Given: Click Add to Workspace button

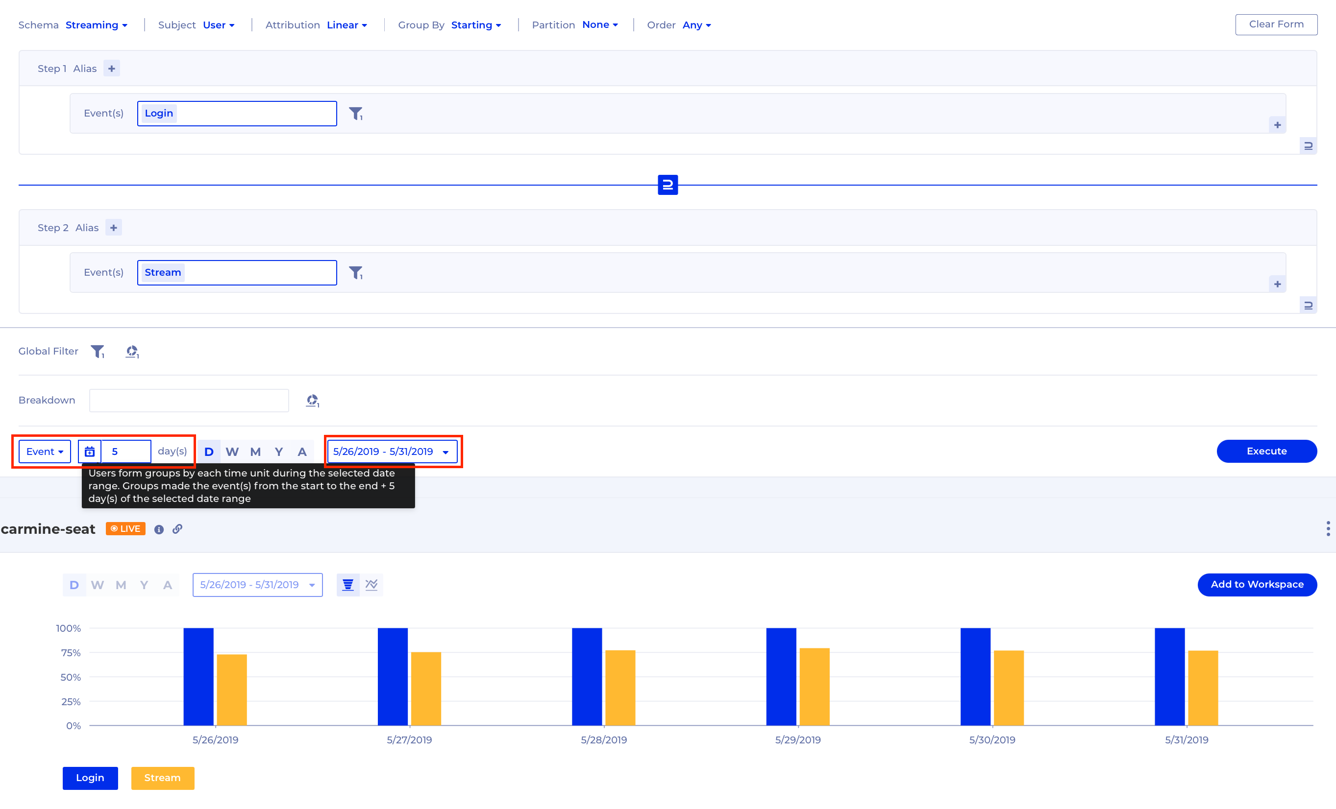Looking at the screenshot, I should coord(1256,584).
